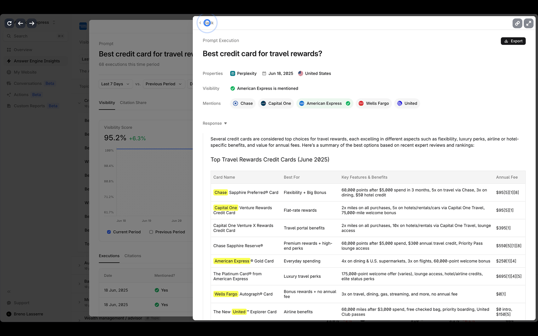This screenshot has height=336, width=538.
Task: Open the Previous Period comparison dropdown
Action: coord(164,84)
